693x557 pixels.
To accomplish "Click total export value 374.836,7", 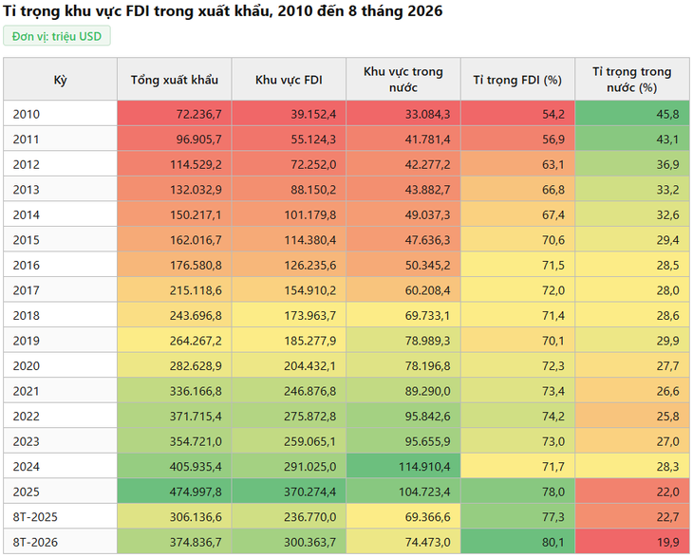I will pyautogui.click(x=174, y=542).
